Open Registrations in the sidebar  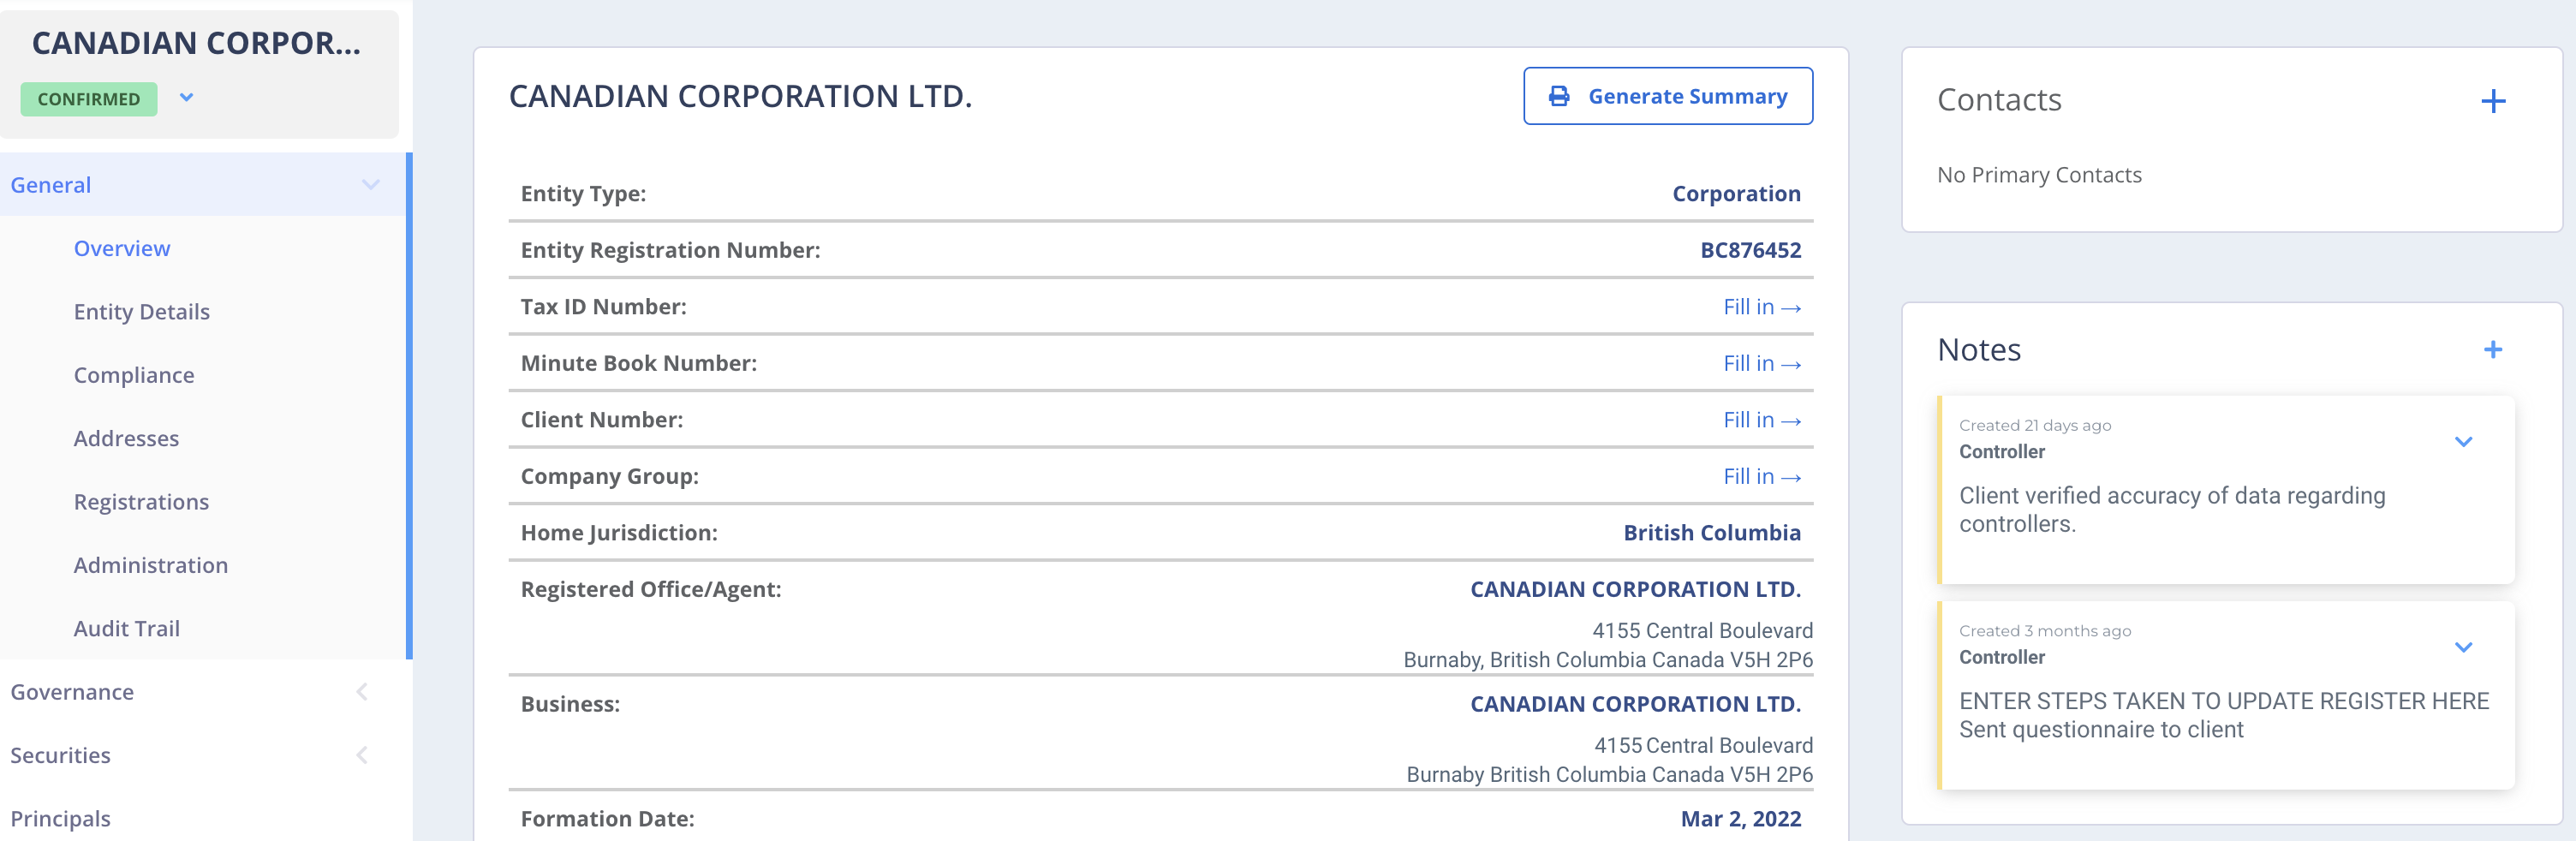tap(141, 502)
